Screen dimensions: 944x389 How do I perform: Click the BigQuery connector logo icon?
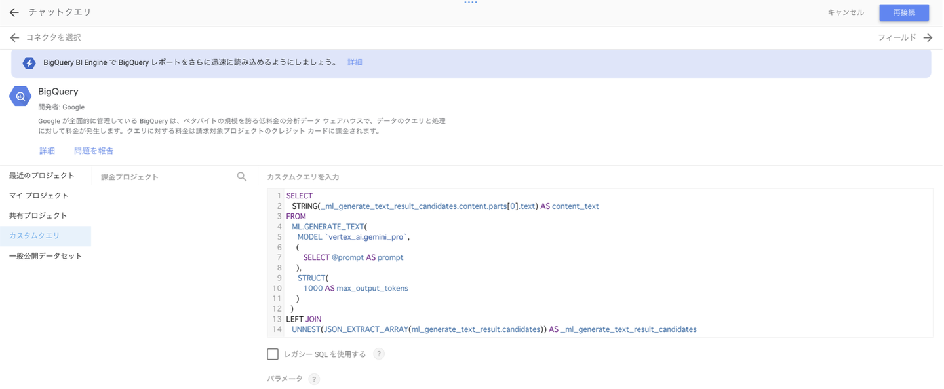pos(20,96)
